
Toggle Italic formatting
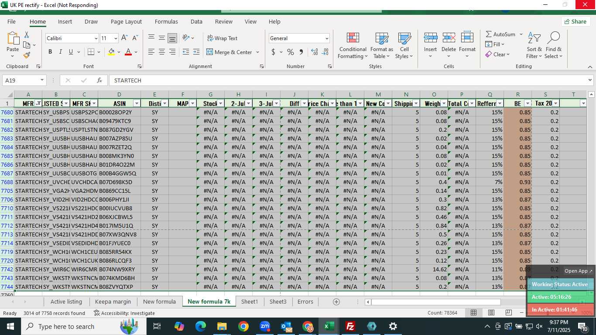60,52
